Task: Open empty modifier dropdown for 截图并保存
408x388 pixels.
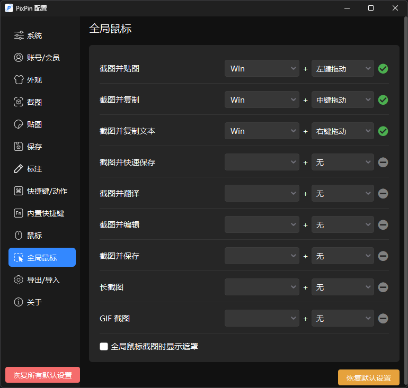Action: pyautogui.click(x=262, y=256)
